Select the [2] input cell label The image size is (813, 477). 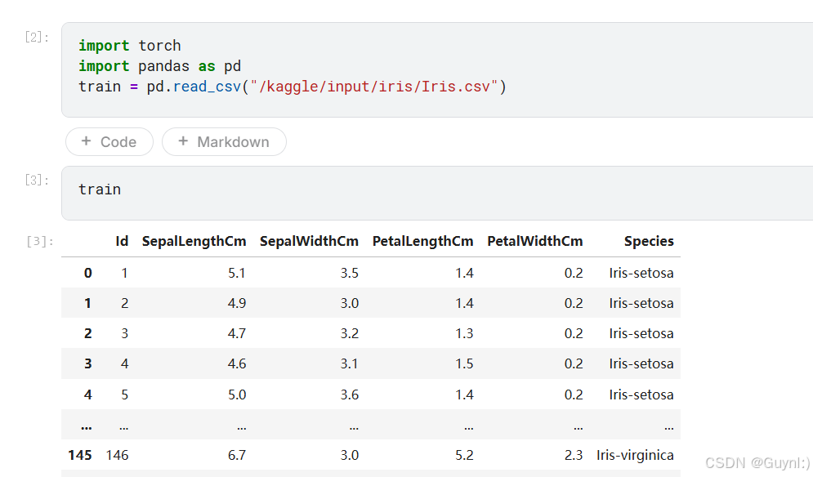37,37
